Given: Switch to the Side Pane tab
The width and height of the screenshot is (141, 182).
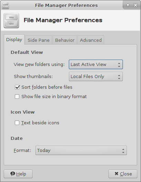Looking at the screenshot, I should (39, 40).
